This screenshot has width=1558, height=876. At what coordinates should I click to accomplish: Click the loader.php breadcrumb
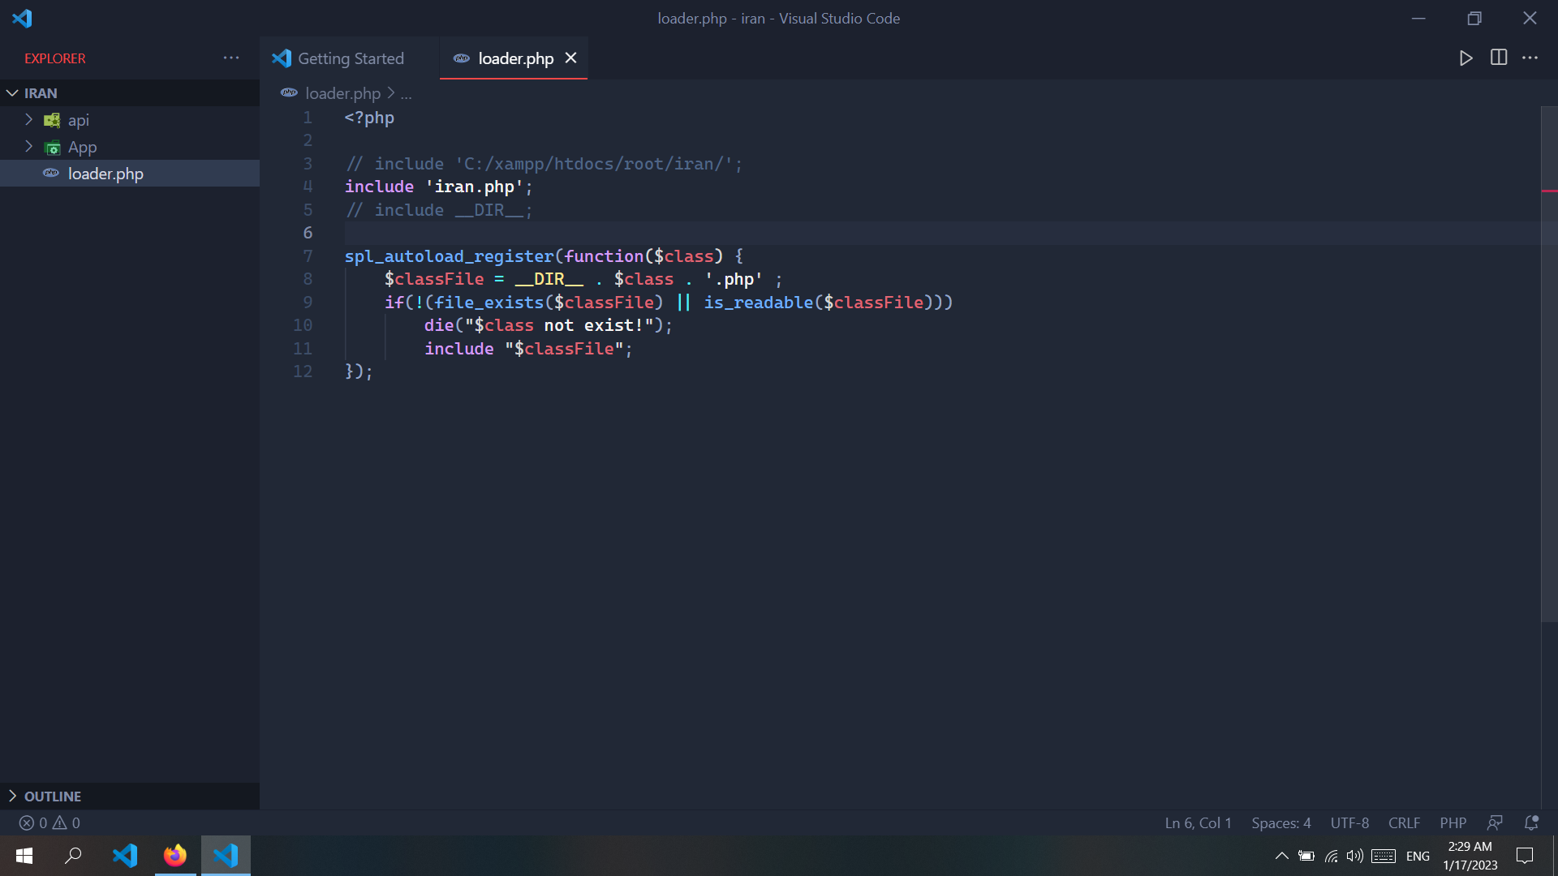tap(342, 93)
